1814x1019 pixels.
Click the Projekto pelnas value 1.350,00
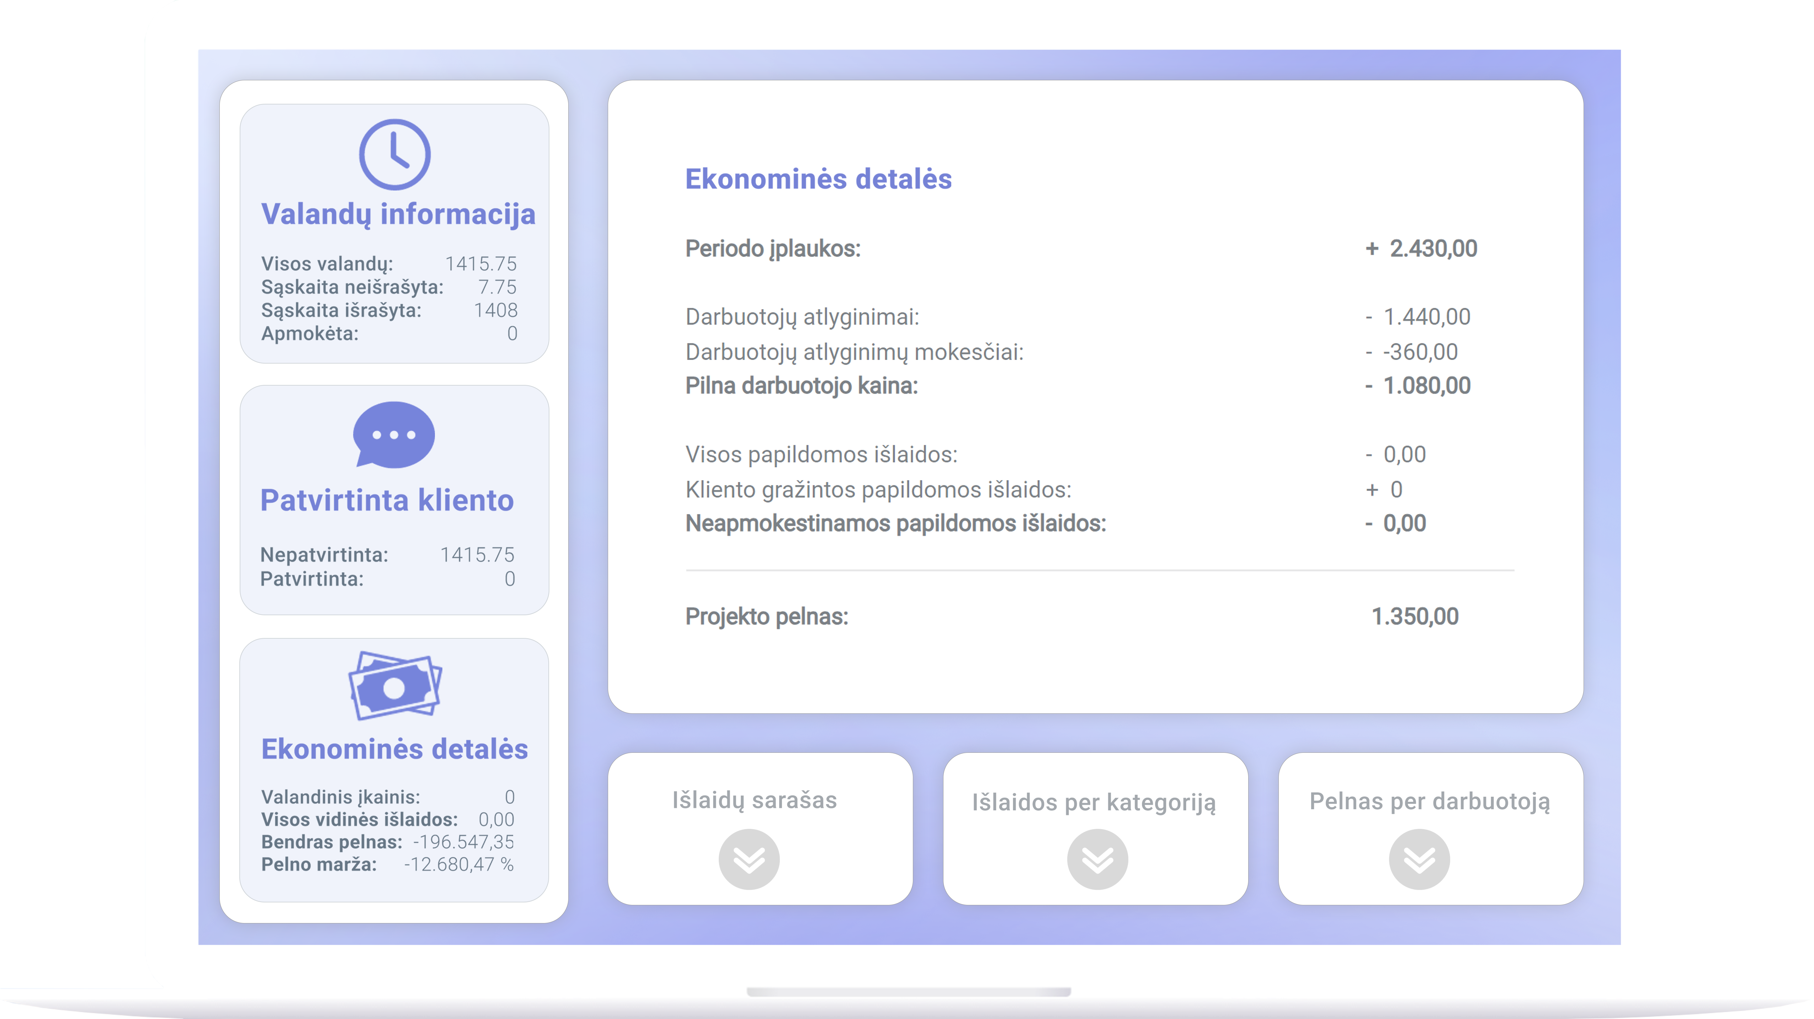coord(1415,616)
